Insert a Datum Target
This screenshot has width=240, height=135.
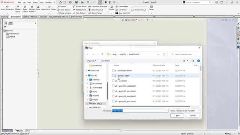95,13
